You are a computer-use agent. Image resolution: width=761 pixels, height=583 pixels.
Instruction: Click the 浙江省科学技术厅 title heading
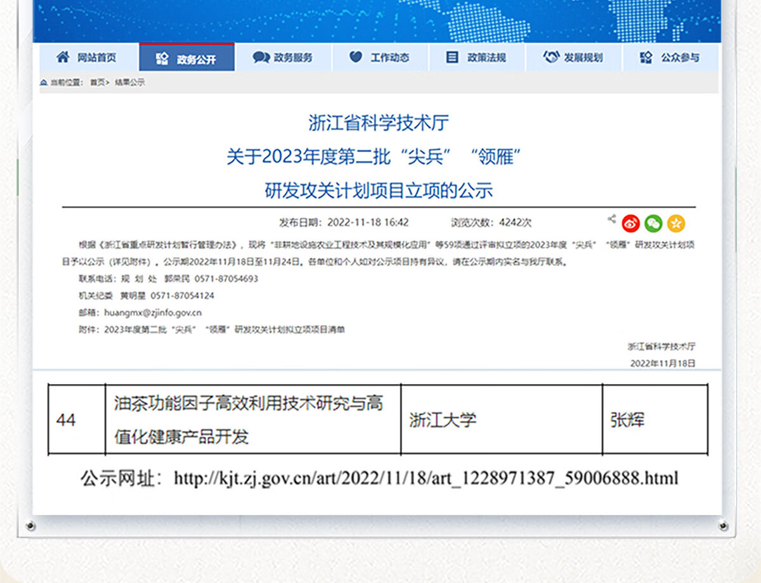click(x=379, y=123)
